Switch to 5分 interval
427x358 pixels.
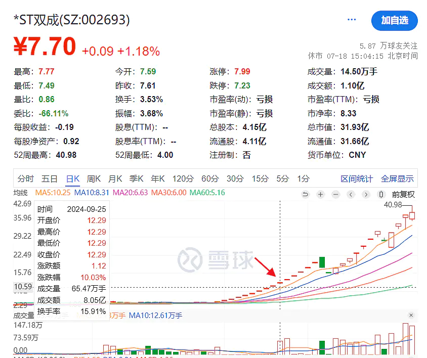pos(283,179)
